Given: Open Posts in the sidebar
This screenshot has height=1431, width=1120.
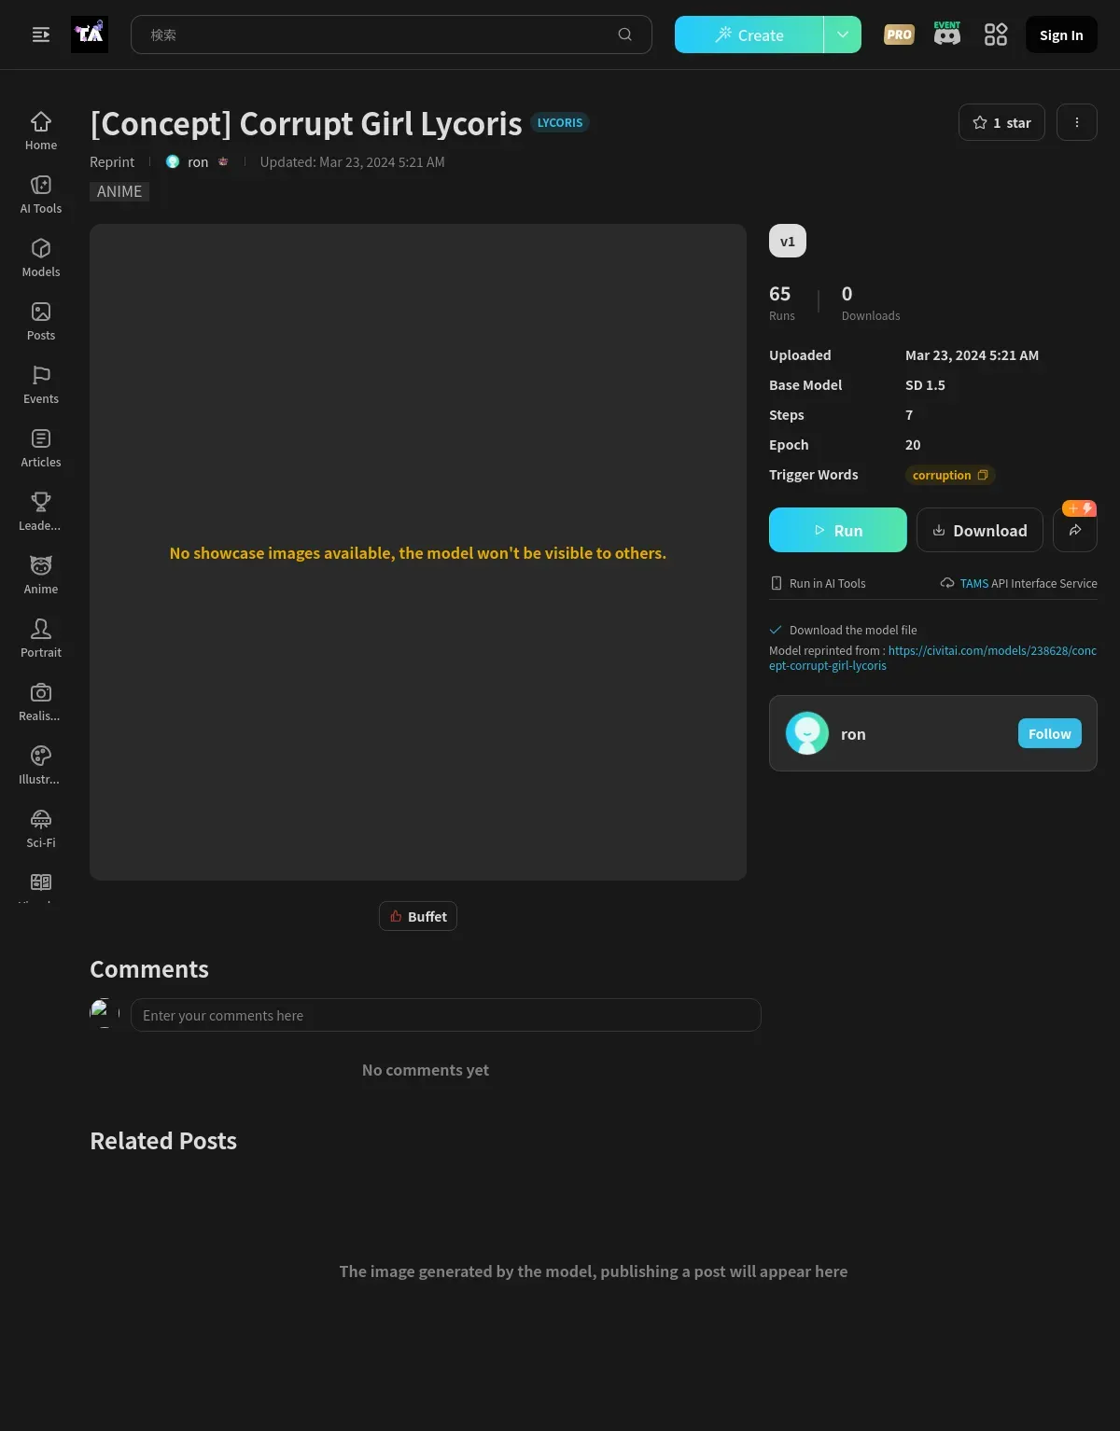Looking at the screenshot, I should tap(41, 322).
